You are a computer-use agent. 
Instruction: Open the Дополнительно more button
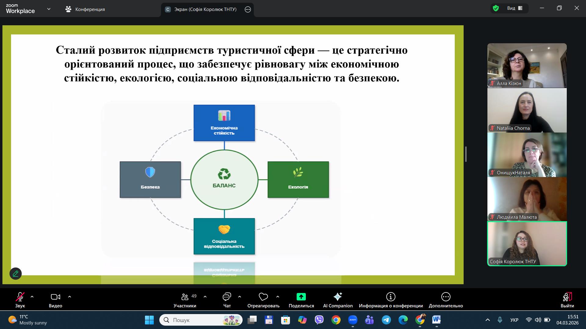(x=446, y=297)
